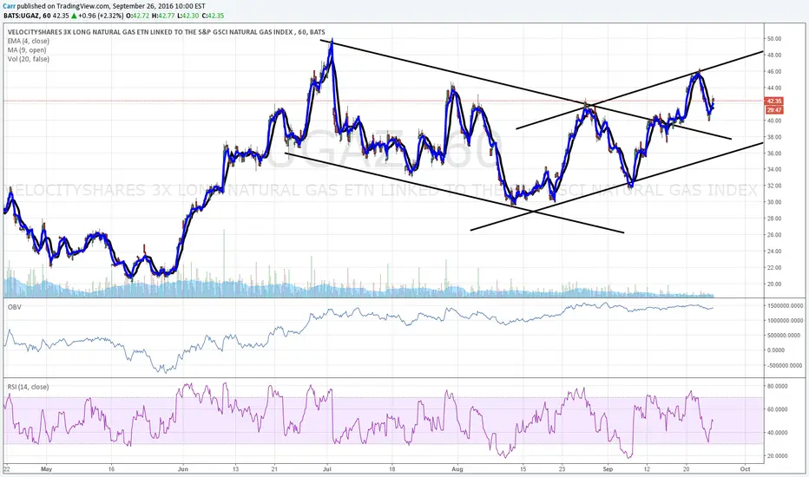809x477 pixels.
Task: Click the -500000.0000 OBV axis value
Action: pos(785,366)
